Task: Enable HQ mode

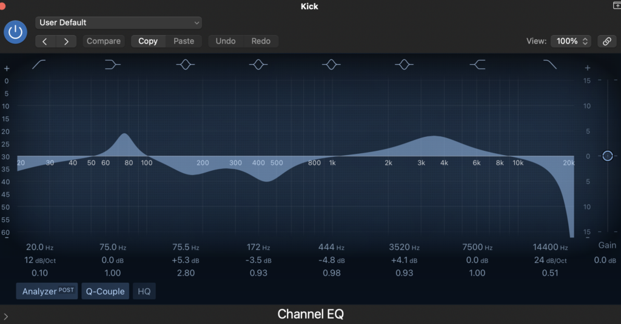Action: [x=144, y=291]
